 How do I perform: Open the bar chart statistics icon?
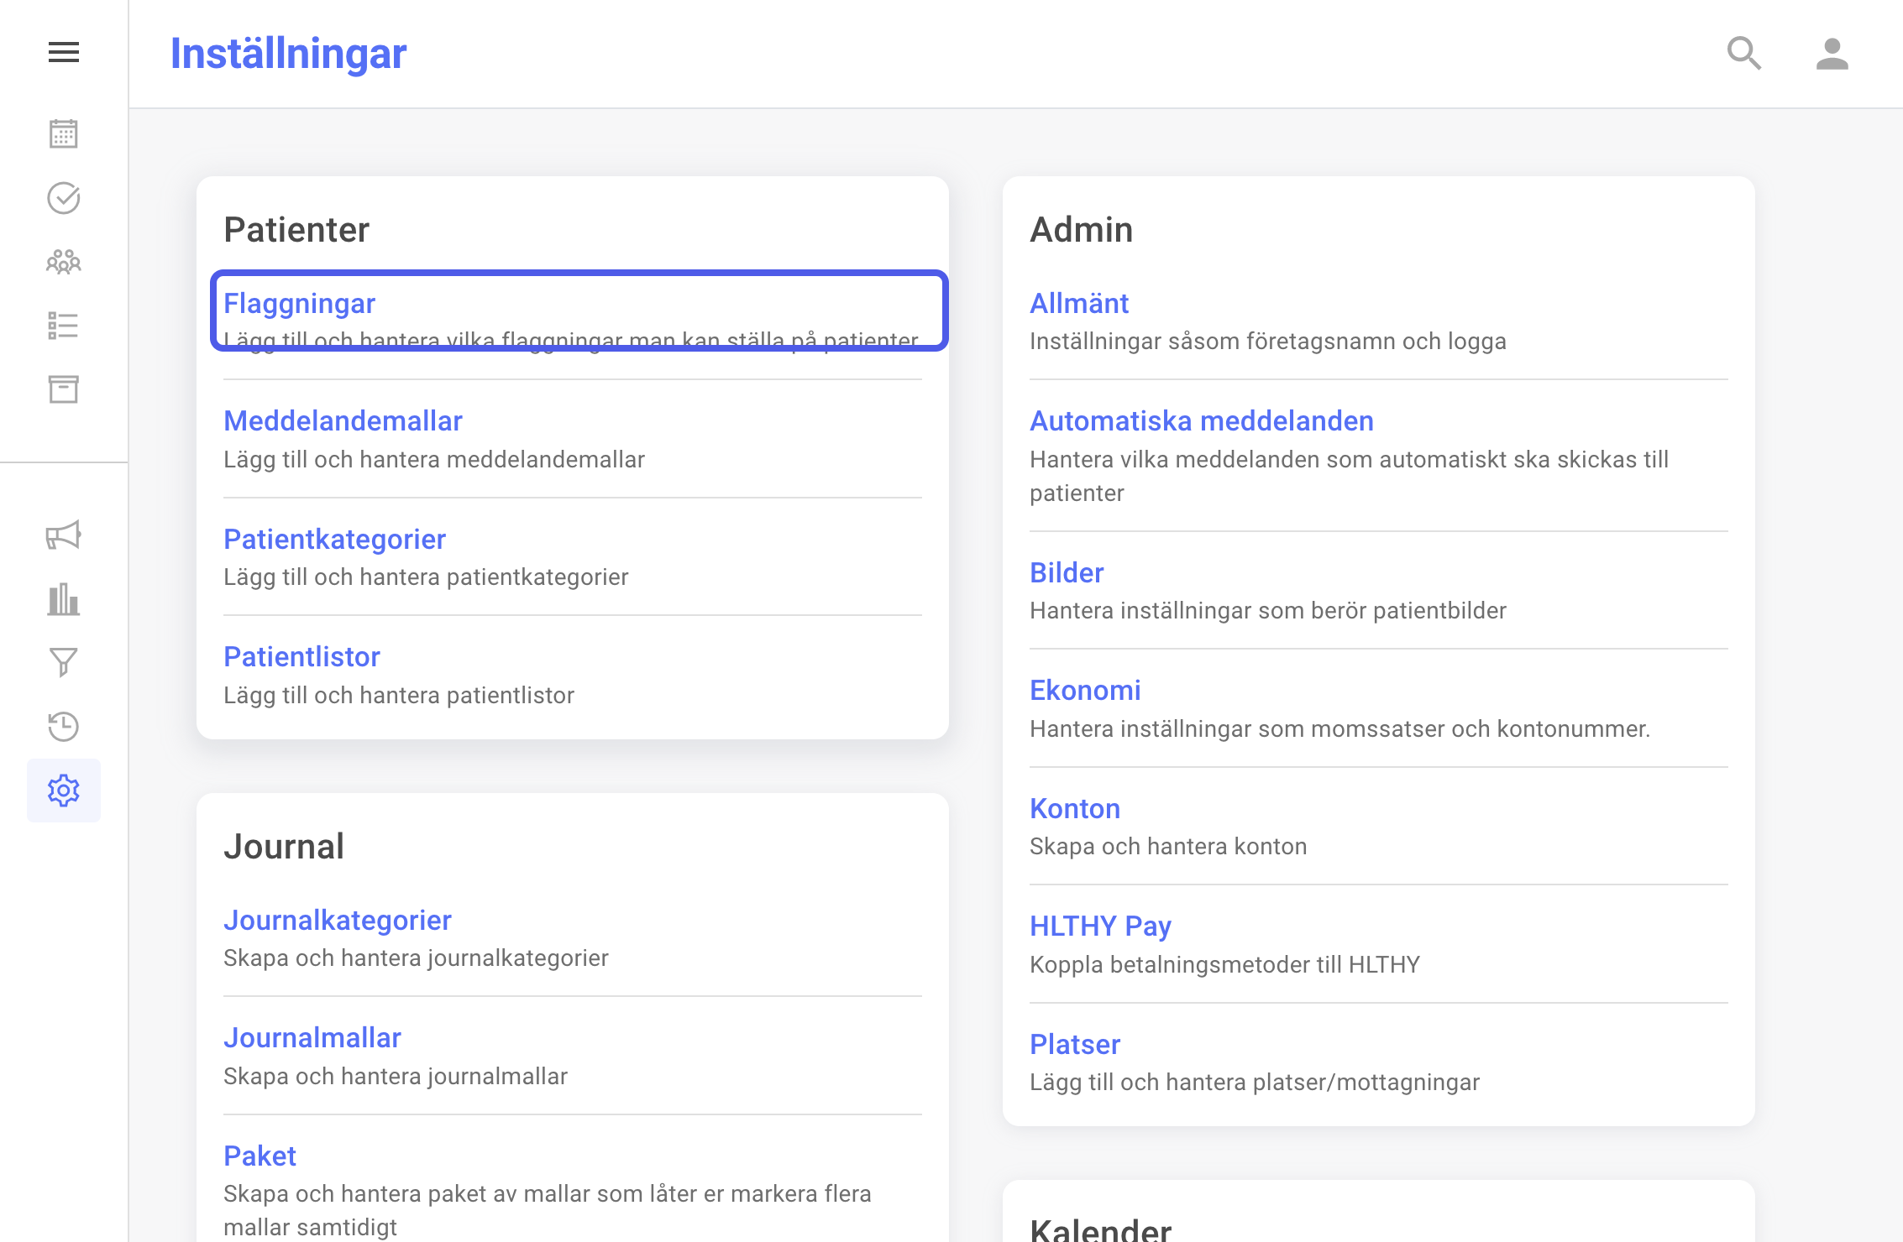pos(64,599)
